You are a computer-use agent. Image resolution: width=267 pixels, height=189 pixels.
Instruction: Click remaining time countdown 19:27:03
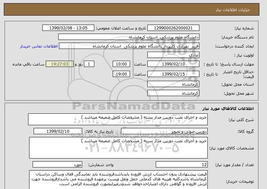coord(60,64)
